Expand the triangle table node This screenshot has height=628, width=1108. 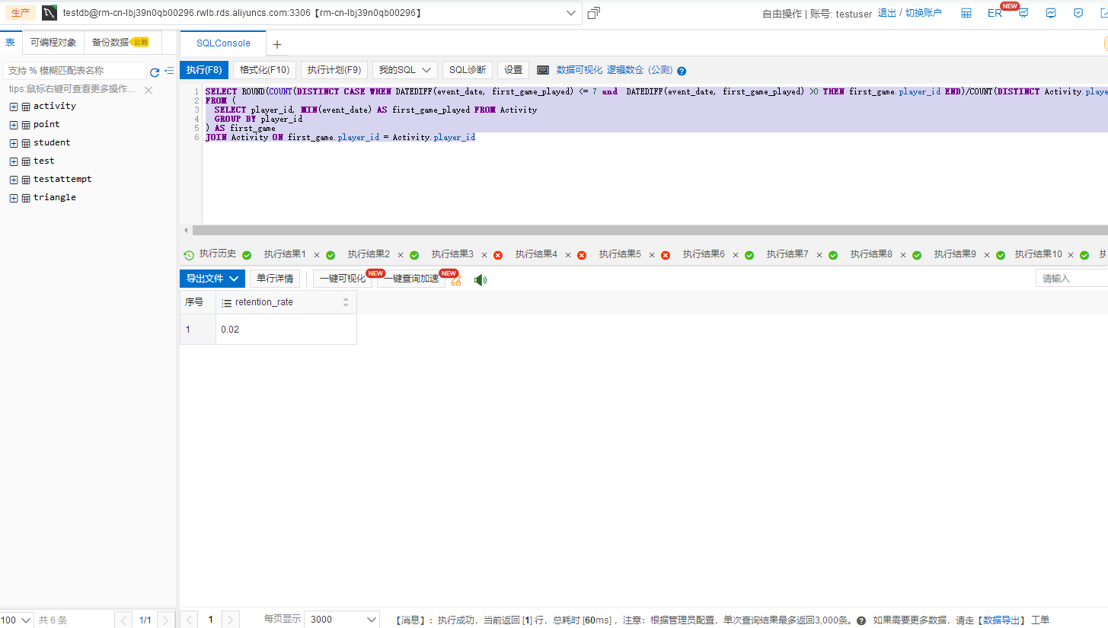[13, 198]
